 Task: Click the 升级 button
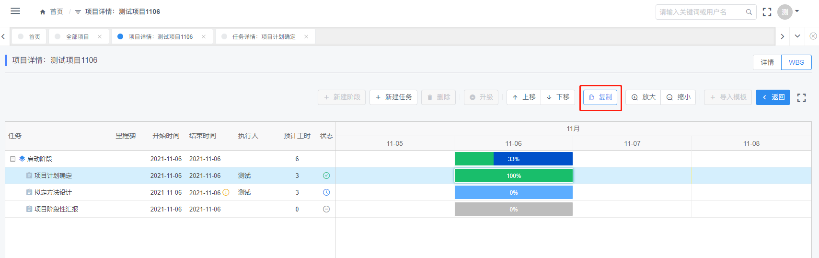point(481,97)
